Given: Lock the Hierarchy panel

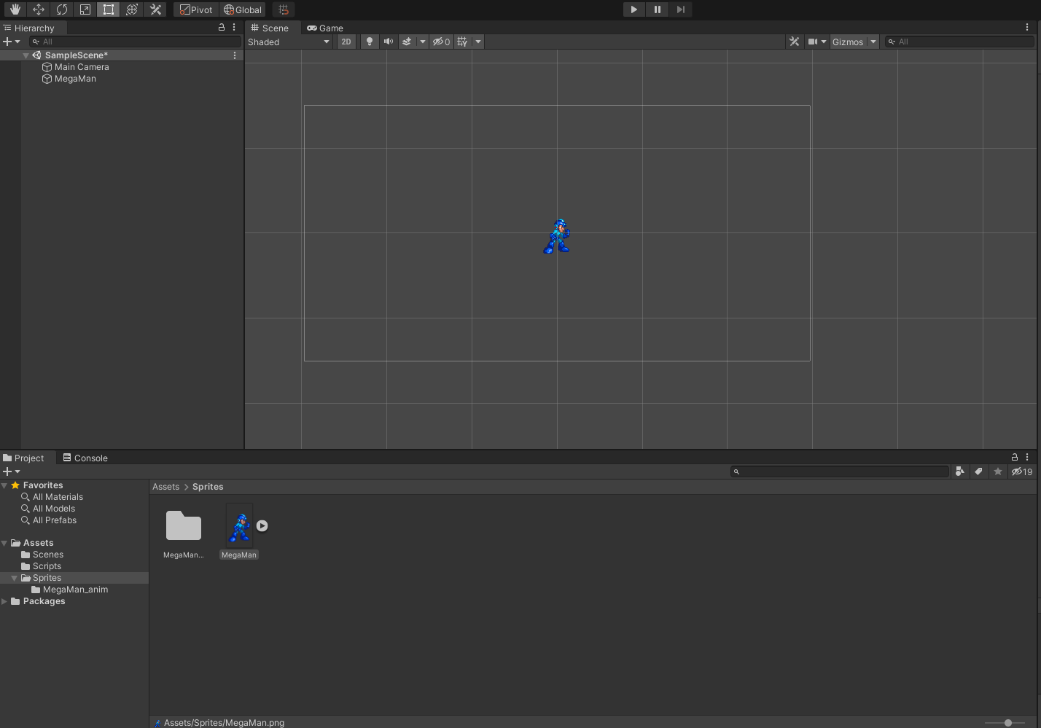Looking at the screenshot, I should [222, 27].
